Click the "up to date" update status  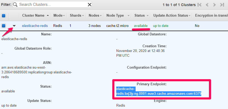pyautogui.click(x=160, y=26)
